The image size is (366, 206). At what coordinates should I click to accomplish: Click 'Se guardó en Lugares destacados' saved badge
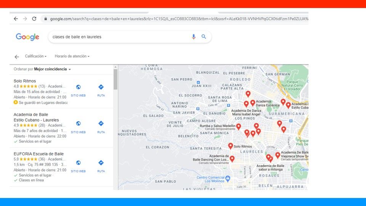pyautogui.click(x=41, y=103)
